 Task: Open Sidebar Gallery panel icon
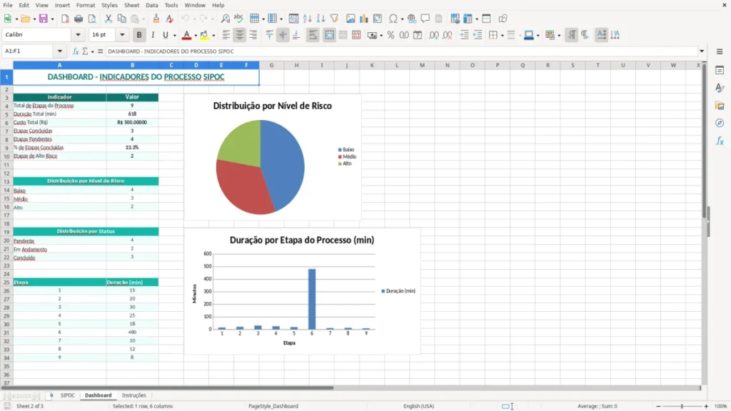tap(720, 106)
